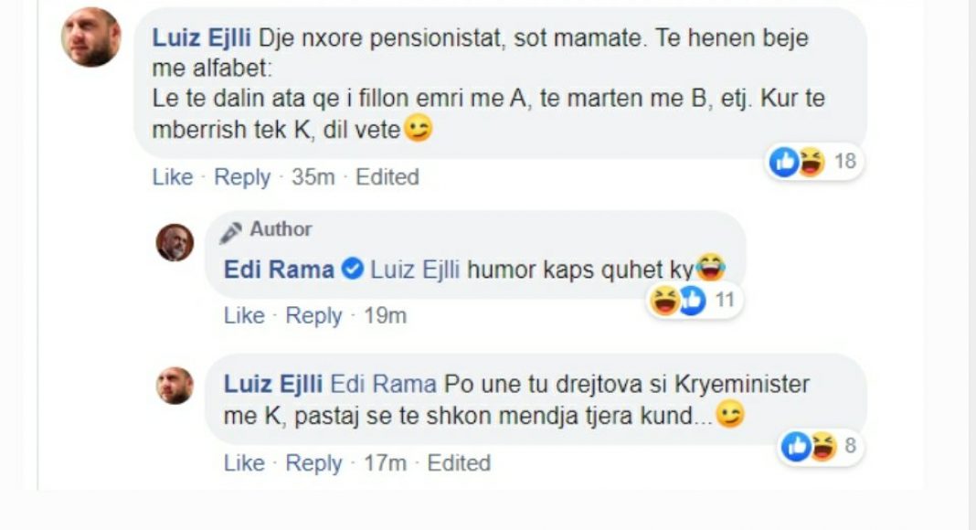Click the Edi Rama mention in last reply
Viewport: 976px width, 530px height.
point(386,384)
